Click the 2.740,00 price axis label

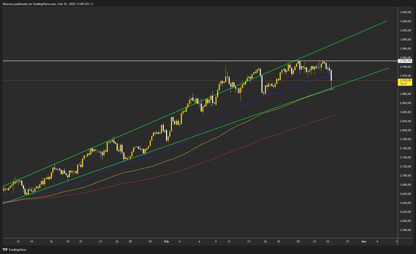pos(405,157)
